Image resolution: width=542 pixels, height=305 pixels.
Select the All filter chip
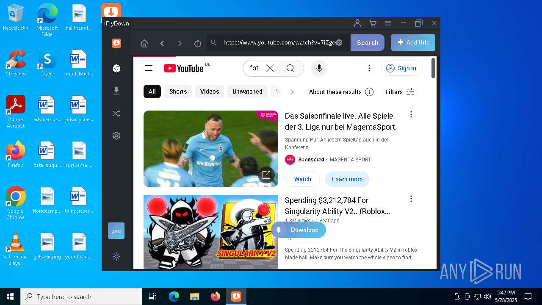pyautogui.click(x=152, y=91)
